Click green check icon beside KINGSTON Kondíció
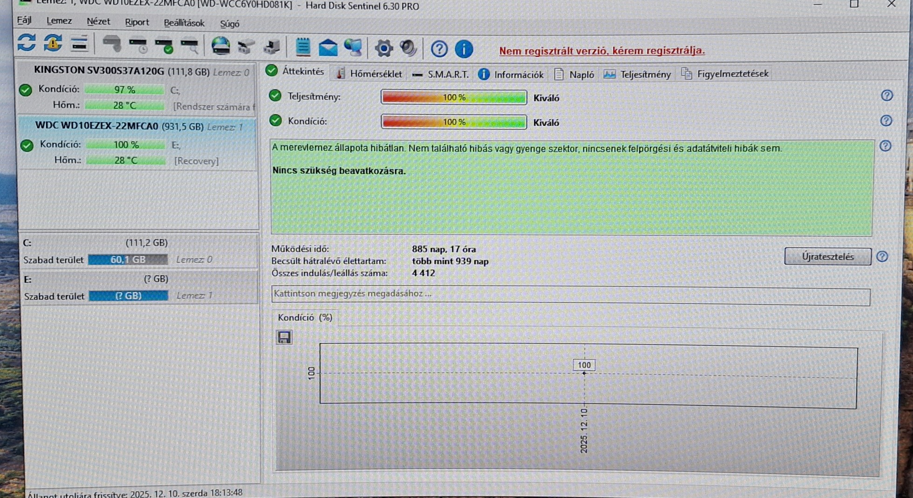Viewport: 913px width, 498px height. click(26, 90)
